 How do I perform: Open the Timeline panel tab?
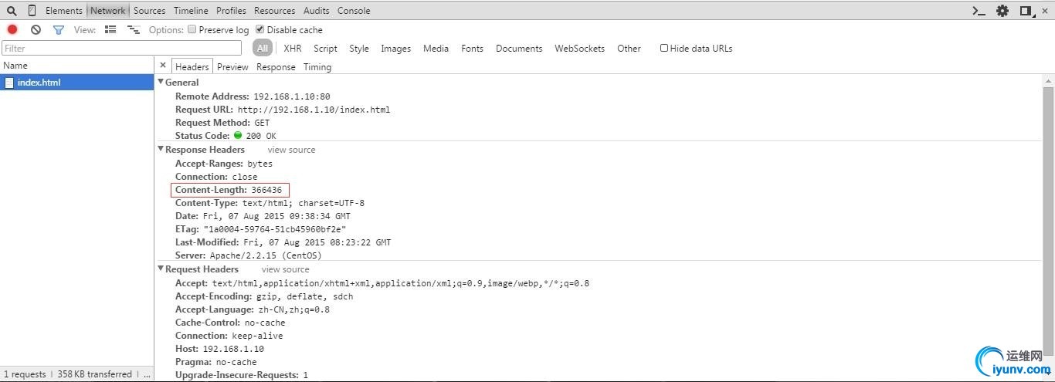(191, 11)
